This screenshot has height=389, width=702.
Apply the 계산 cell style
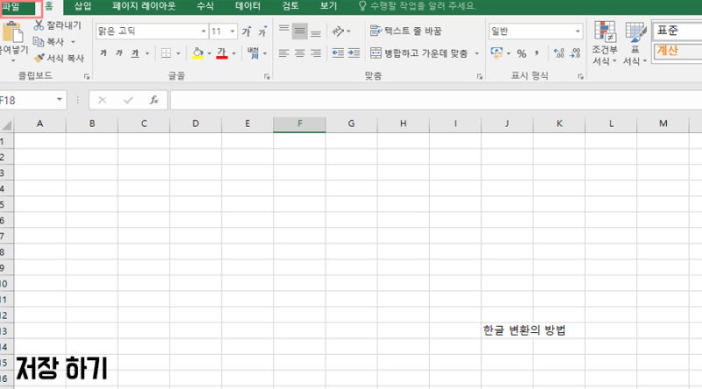point(677,52)
